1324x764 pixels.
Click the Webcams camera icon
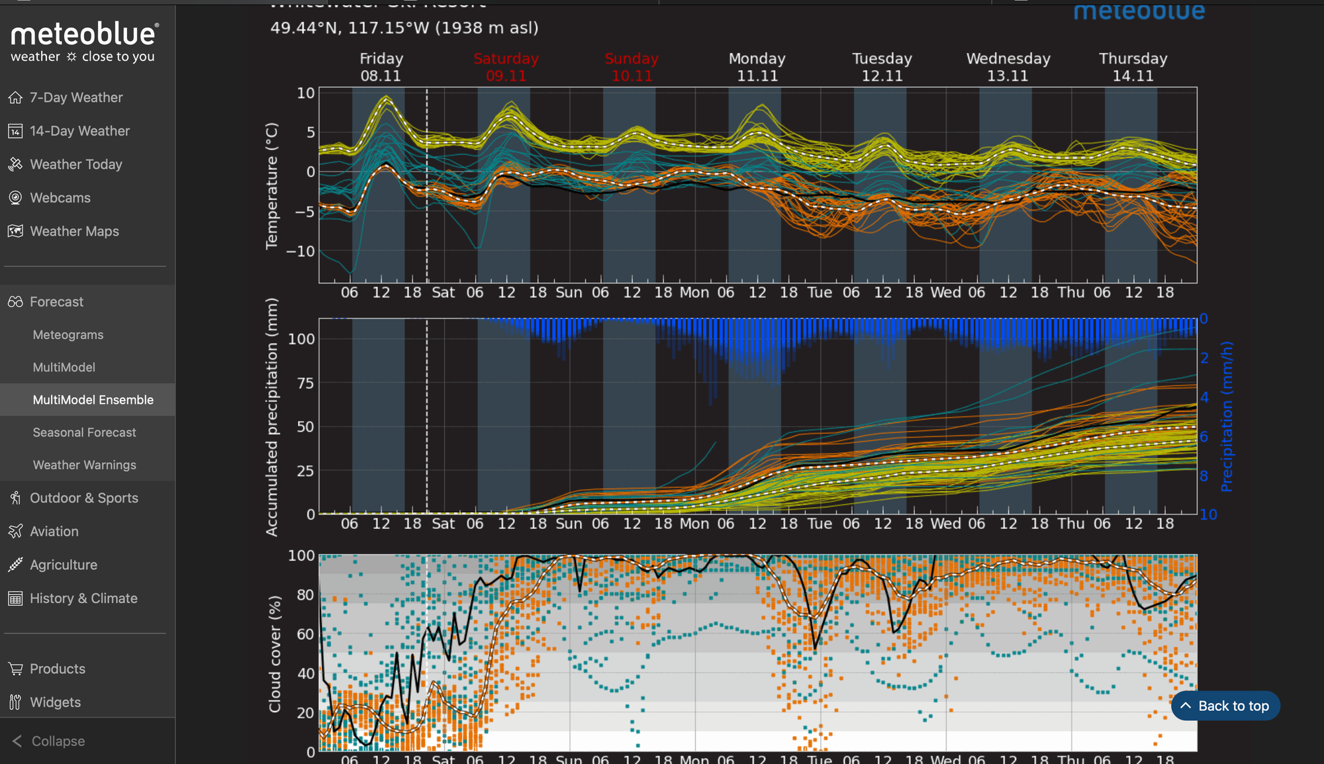15,198
